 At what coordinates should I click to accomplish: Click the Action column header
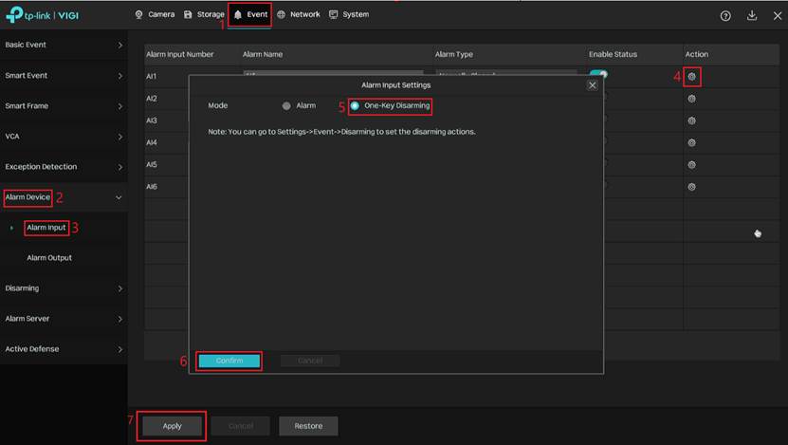[697, 54]
